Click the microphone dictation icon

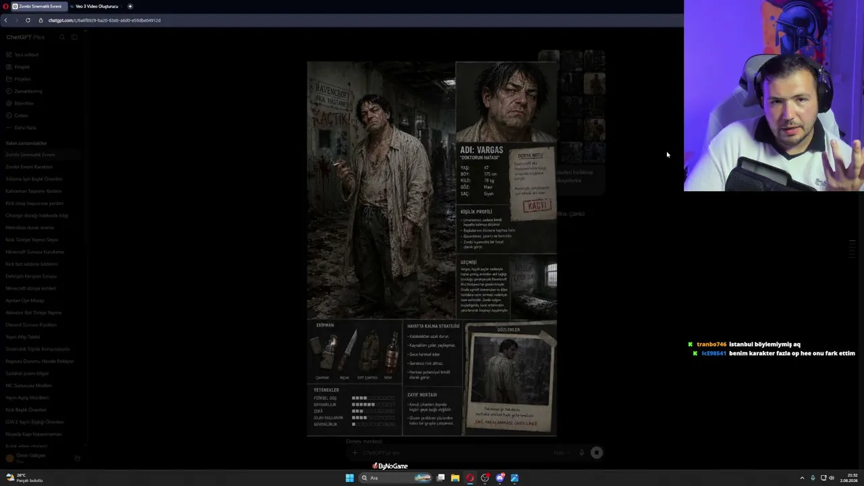(581, 453)
